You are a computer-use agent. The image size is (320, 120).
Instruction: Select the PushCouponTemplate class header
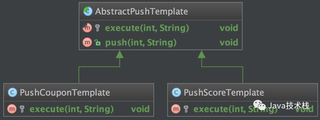[79, 92]
